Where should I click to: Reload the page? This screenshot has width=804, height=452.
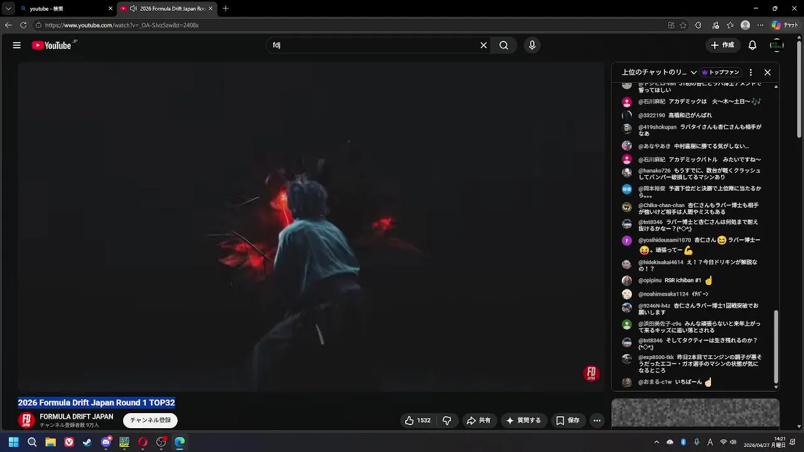click(x=23, y=25)
